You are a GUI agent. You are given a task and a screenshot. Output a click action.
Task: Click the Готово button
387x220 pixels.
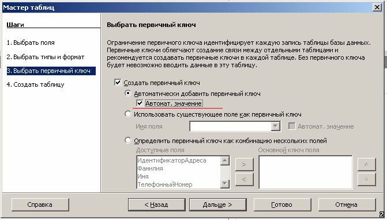coord(282,204)
